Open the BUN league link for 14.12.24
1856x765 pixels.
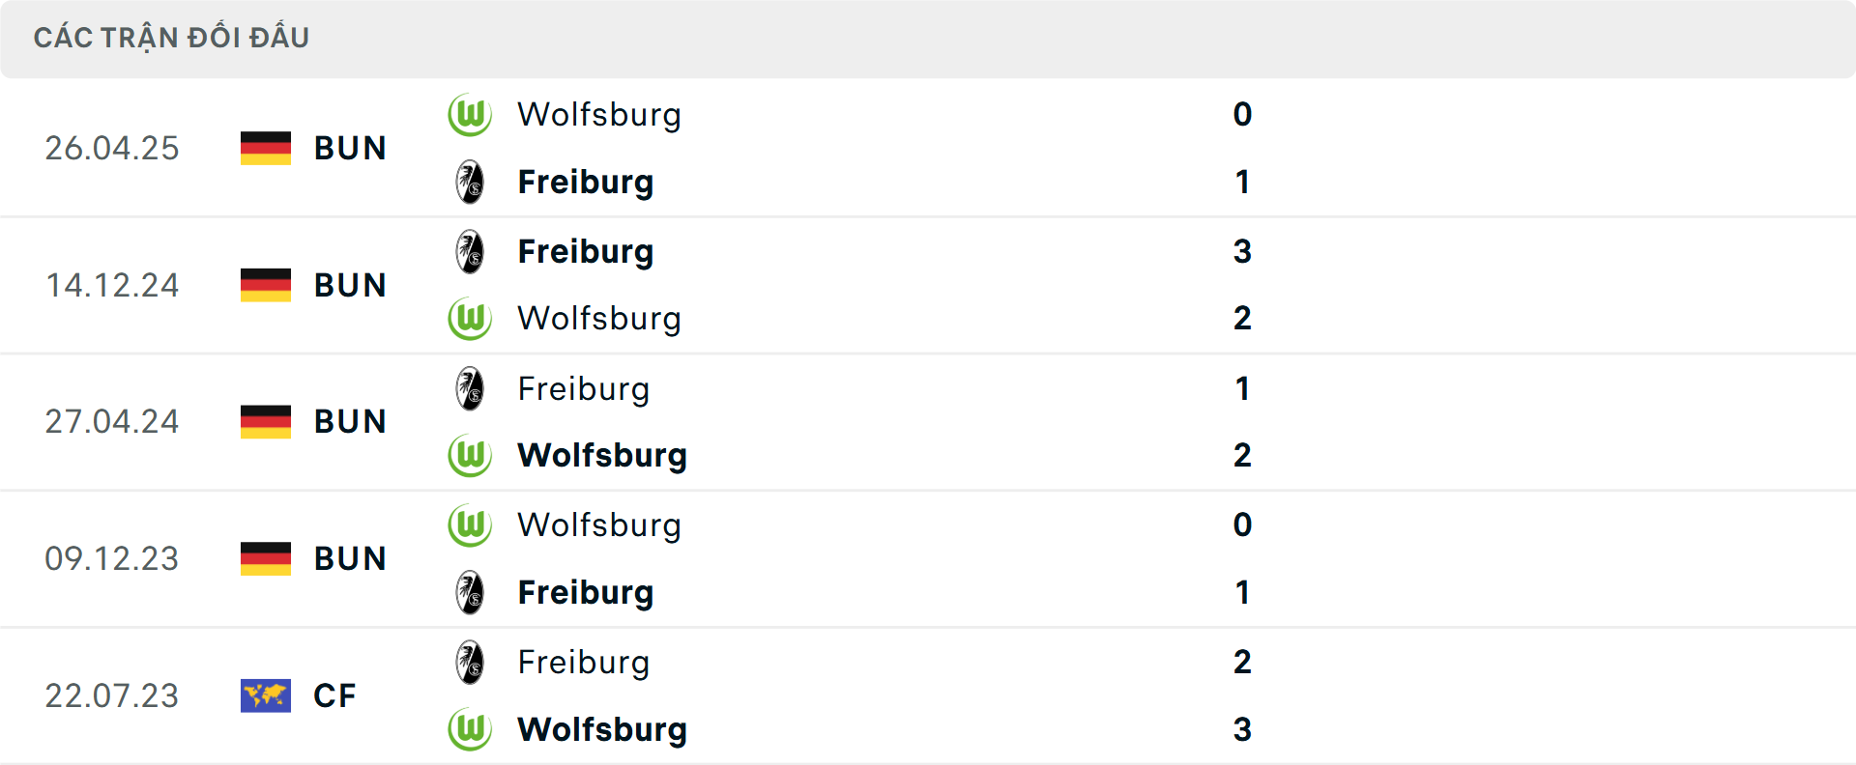click(350, 285)
